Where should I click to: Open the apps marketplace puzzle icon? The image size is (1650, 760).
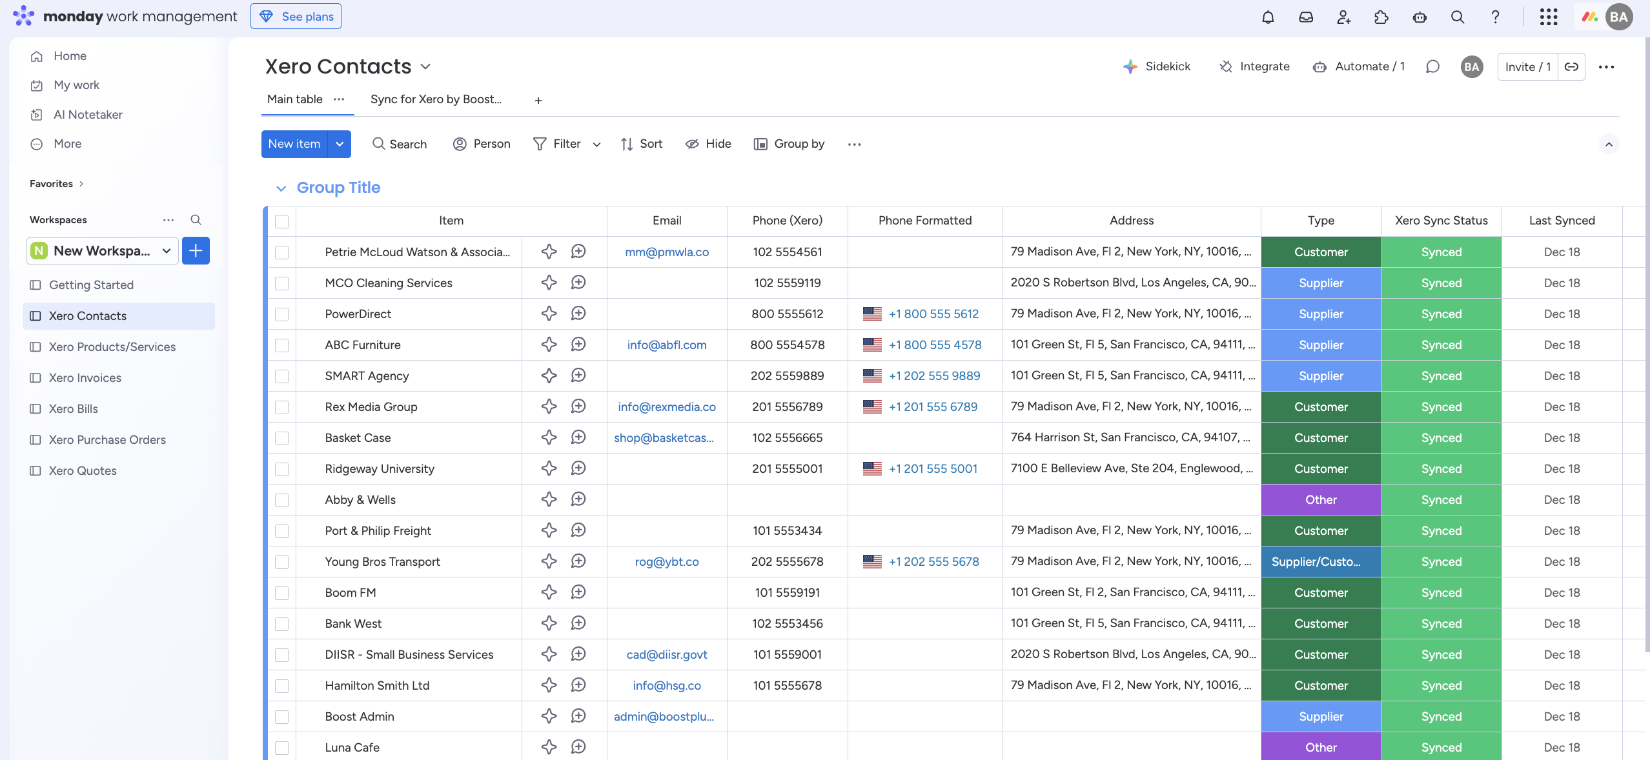tap(1381, 17)
